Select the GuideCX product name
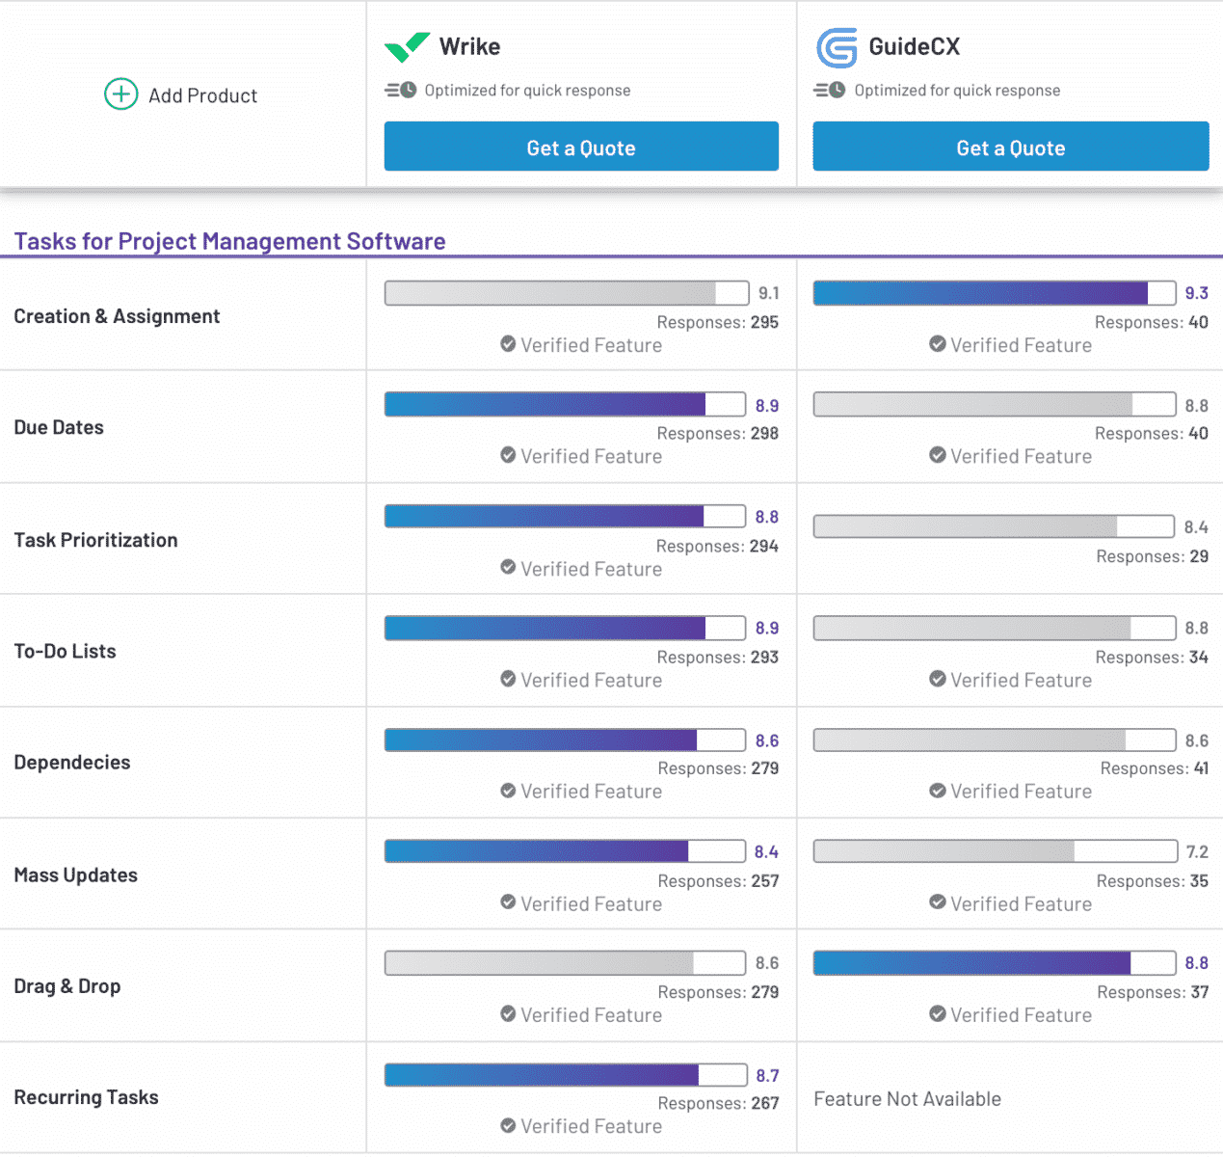This screenshot has height=1157, width=1223. tap(915, 46)
